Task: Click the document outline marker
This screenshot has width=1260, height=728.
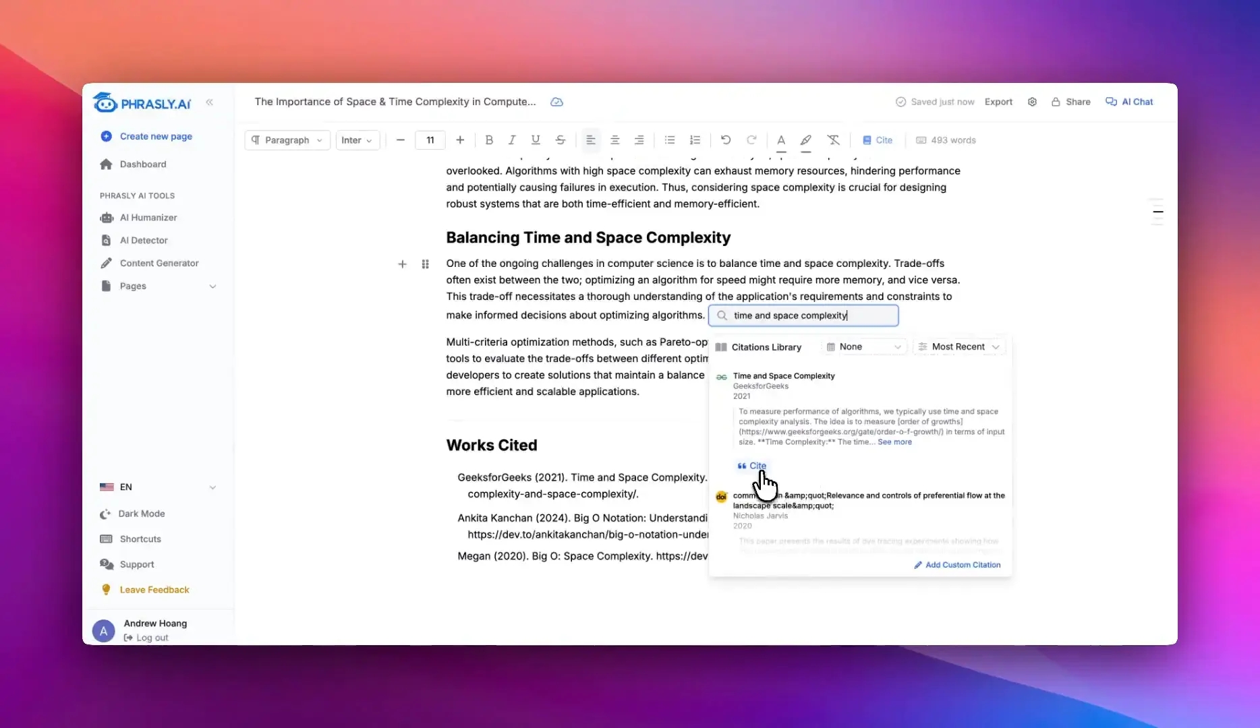Action: [1157, 212]
